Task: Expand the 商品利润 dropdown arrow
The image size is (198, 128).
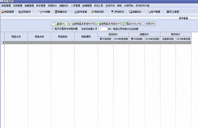Action: [x=106, y=12]
